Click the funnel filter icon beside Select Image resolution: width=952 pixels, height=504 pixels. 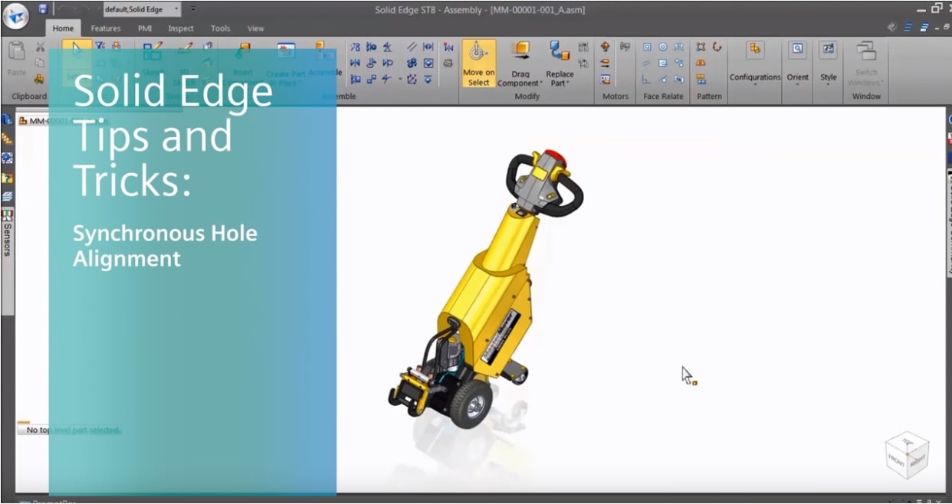point(100,47)
